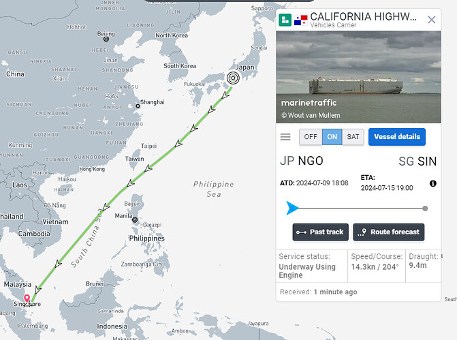Viewport: 457px width, 340px height.
Task: Click the Beijing city marker
Action: [x=106, y=39]
